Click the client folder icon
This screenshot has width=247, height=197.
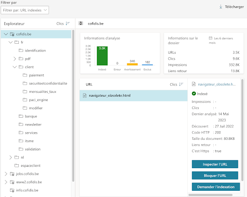click(21, 67)
